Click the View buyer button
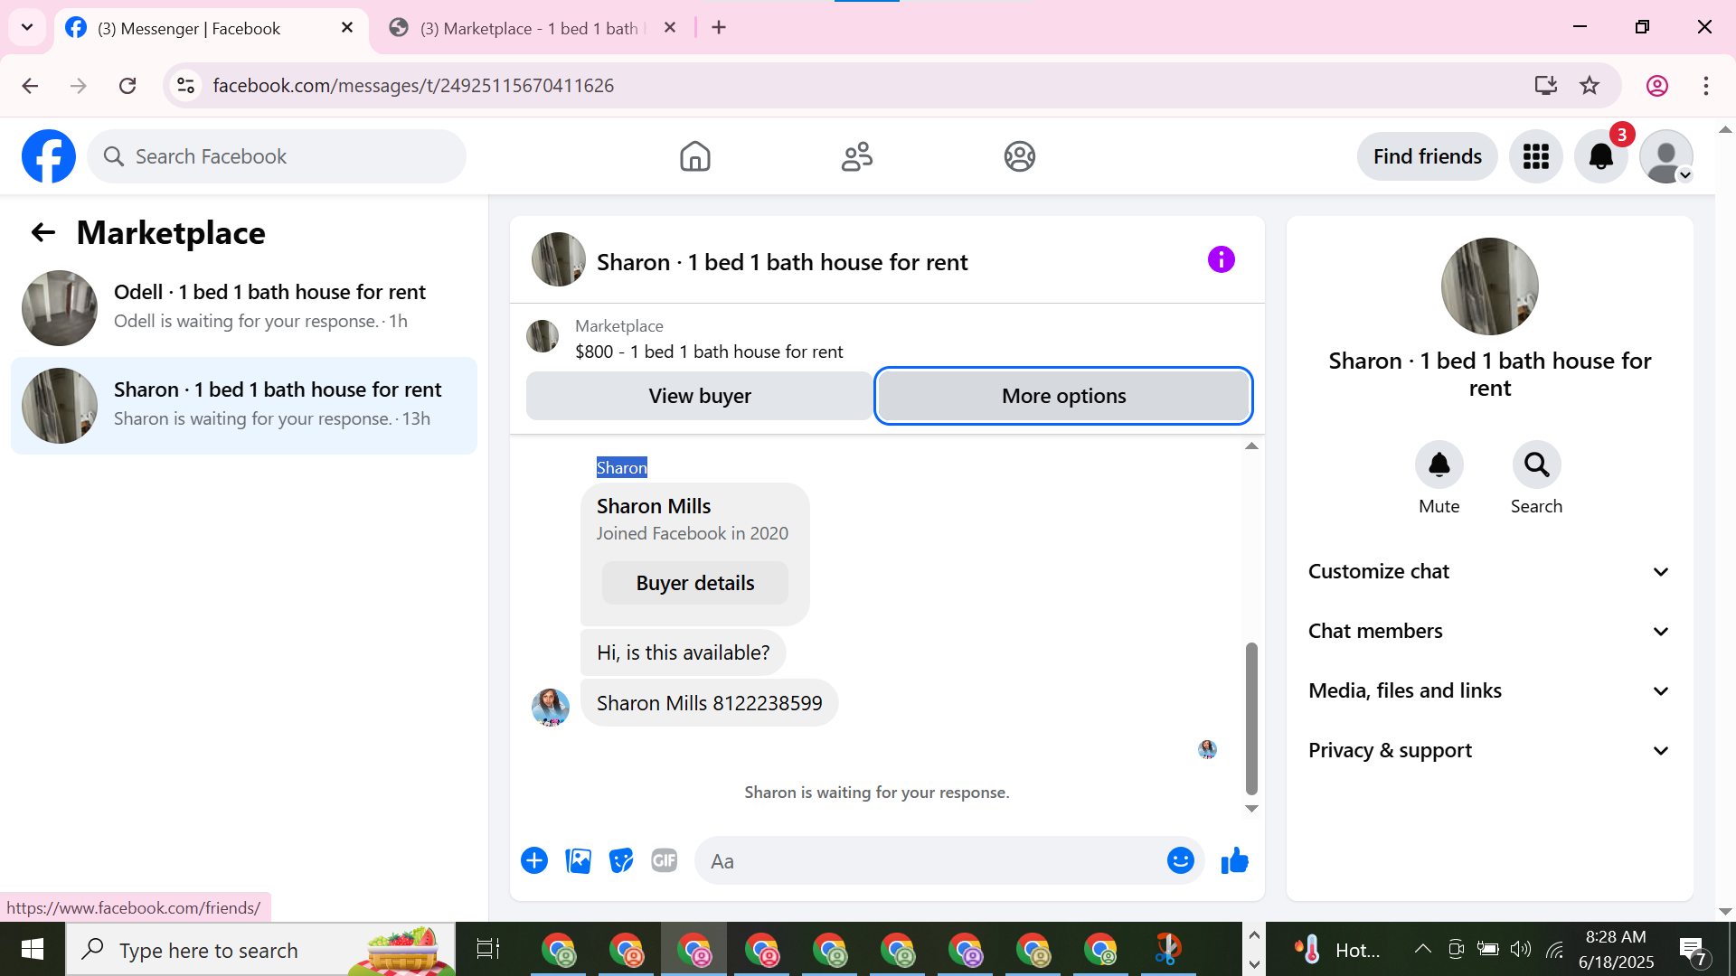Viewport: 1736px width, 976px height. 700,396
